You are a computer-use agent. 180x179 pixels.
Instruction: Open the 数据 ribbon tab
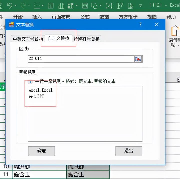(x=104, y=17)
